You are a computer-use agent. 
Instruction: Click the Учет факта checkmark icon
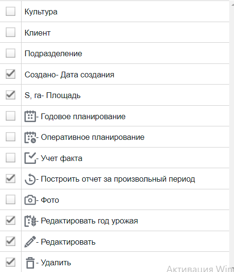[30, 158]
